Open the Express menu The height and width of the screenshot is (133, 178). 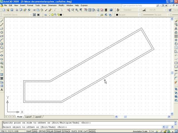(x=84, y=6)
